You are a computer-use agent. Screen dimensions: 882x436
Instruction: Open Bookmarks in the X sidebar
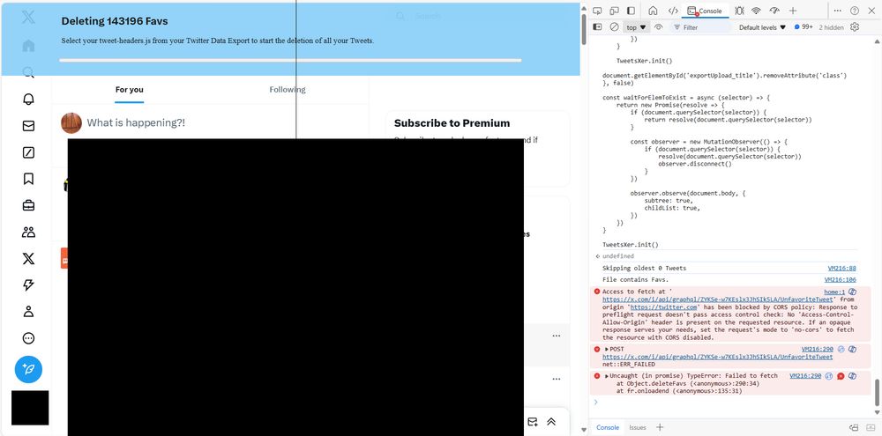click(x=28, y=179)
